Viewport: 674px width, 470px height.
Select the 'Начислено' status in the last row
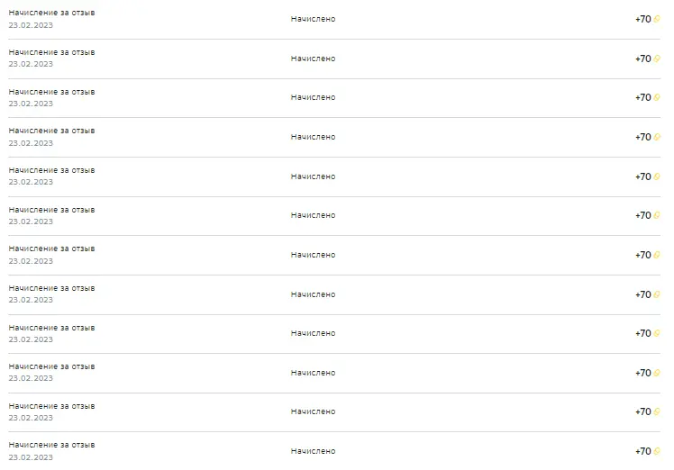(x=313, y=451)
